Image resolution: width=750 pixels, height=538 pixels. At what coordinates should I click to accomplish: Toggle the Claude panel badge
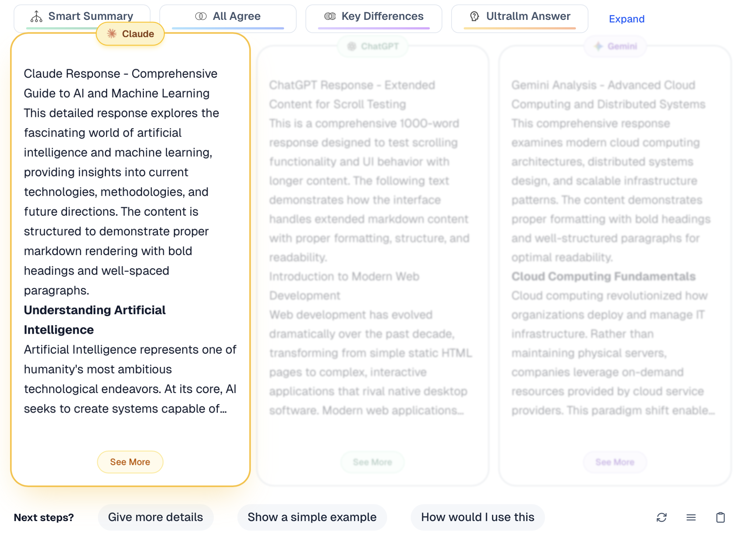point(130,33)
